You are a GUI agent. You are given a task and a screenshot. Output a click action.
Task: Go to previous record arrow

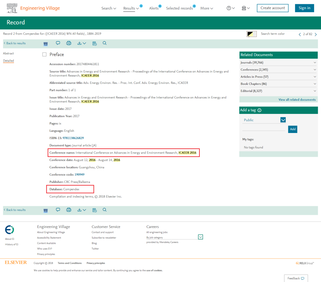(x=300, y=34)
